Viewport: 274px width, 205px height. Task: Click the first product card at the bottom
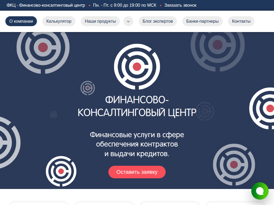39,203
